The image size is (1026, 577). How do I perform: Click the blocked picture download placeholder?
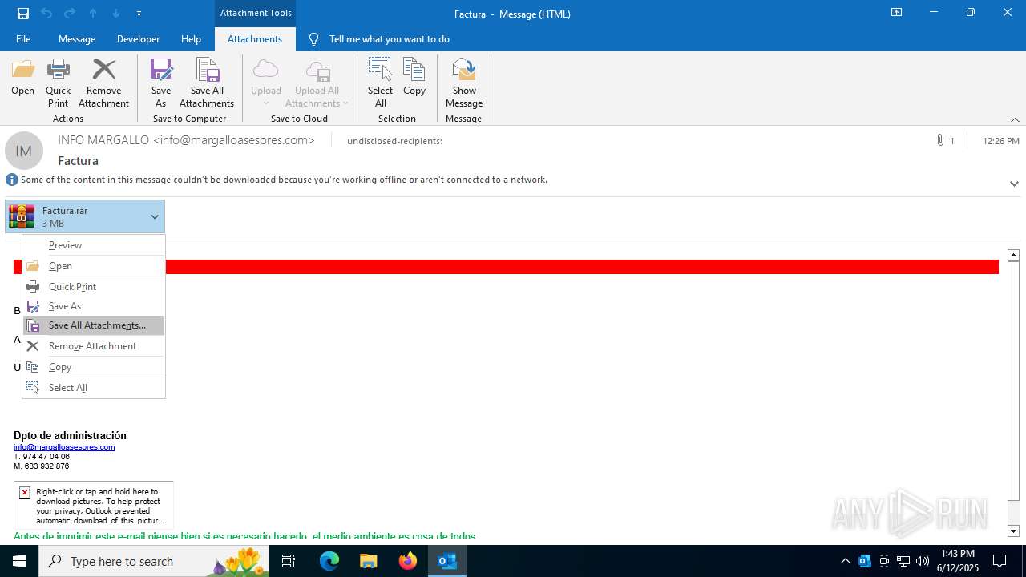click(x=94, y=505)
